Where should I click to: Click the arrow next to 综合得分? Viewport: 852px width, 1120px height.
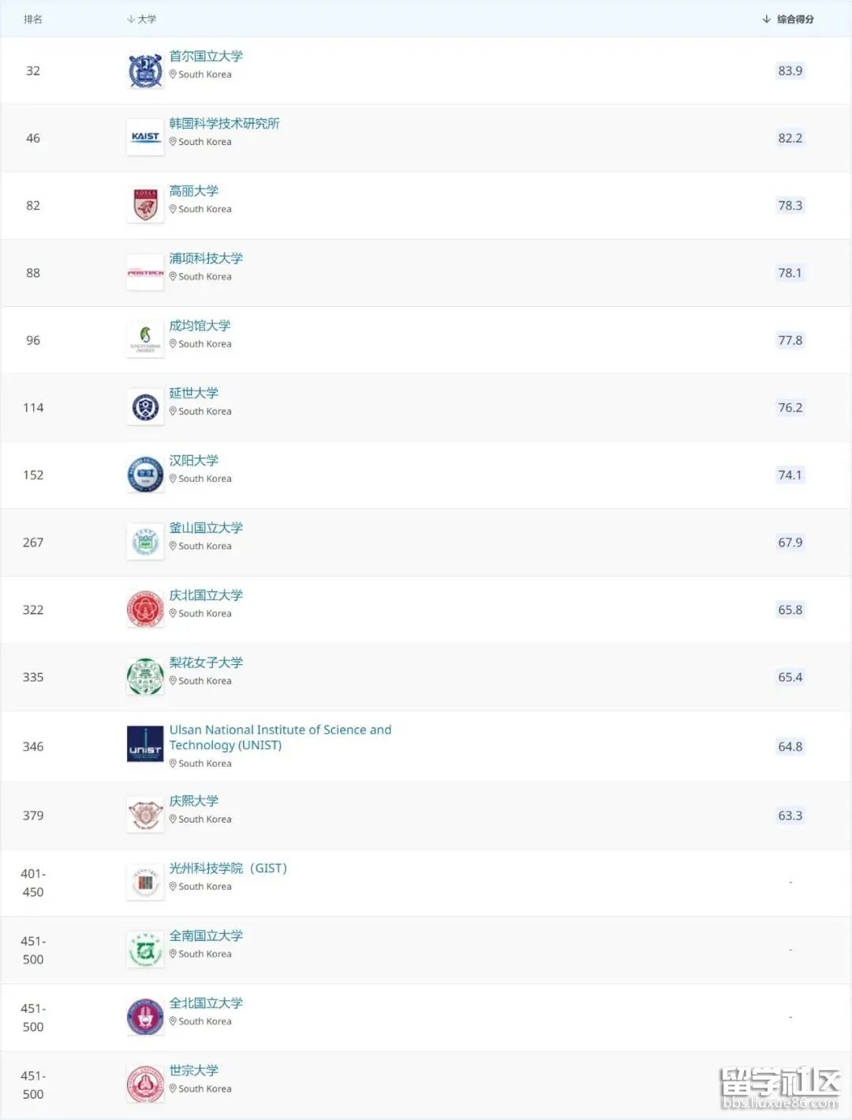764,18
